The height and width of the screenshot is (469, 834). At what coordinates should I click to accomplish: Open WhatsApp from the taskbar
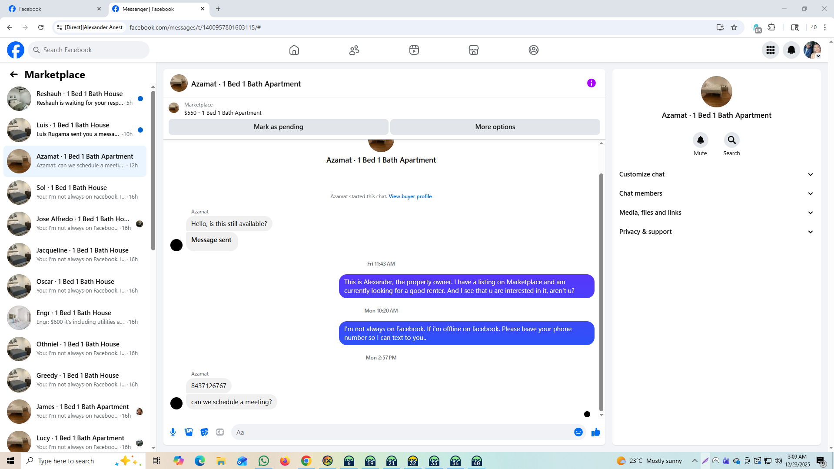click(x=264, y=461)
